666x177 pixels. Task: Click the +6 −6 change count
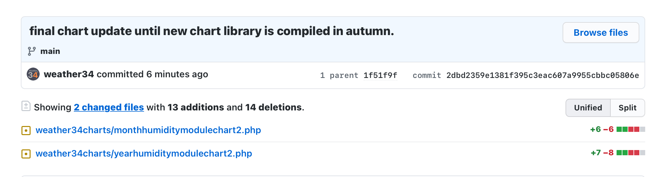point(602,130)
